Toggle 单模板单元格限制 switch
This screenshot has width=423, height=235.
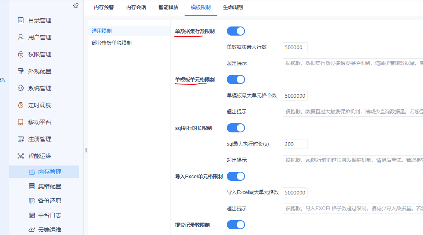click(x=236, y=79)
